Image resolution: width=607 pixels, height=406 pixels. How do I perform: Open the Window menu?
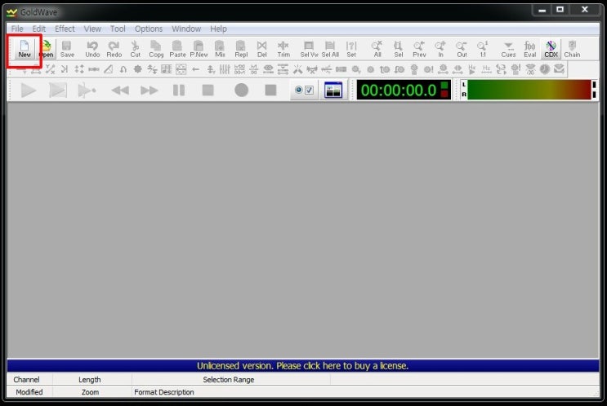pos(186,29)
